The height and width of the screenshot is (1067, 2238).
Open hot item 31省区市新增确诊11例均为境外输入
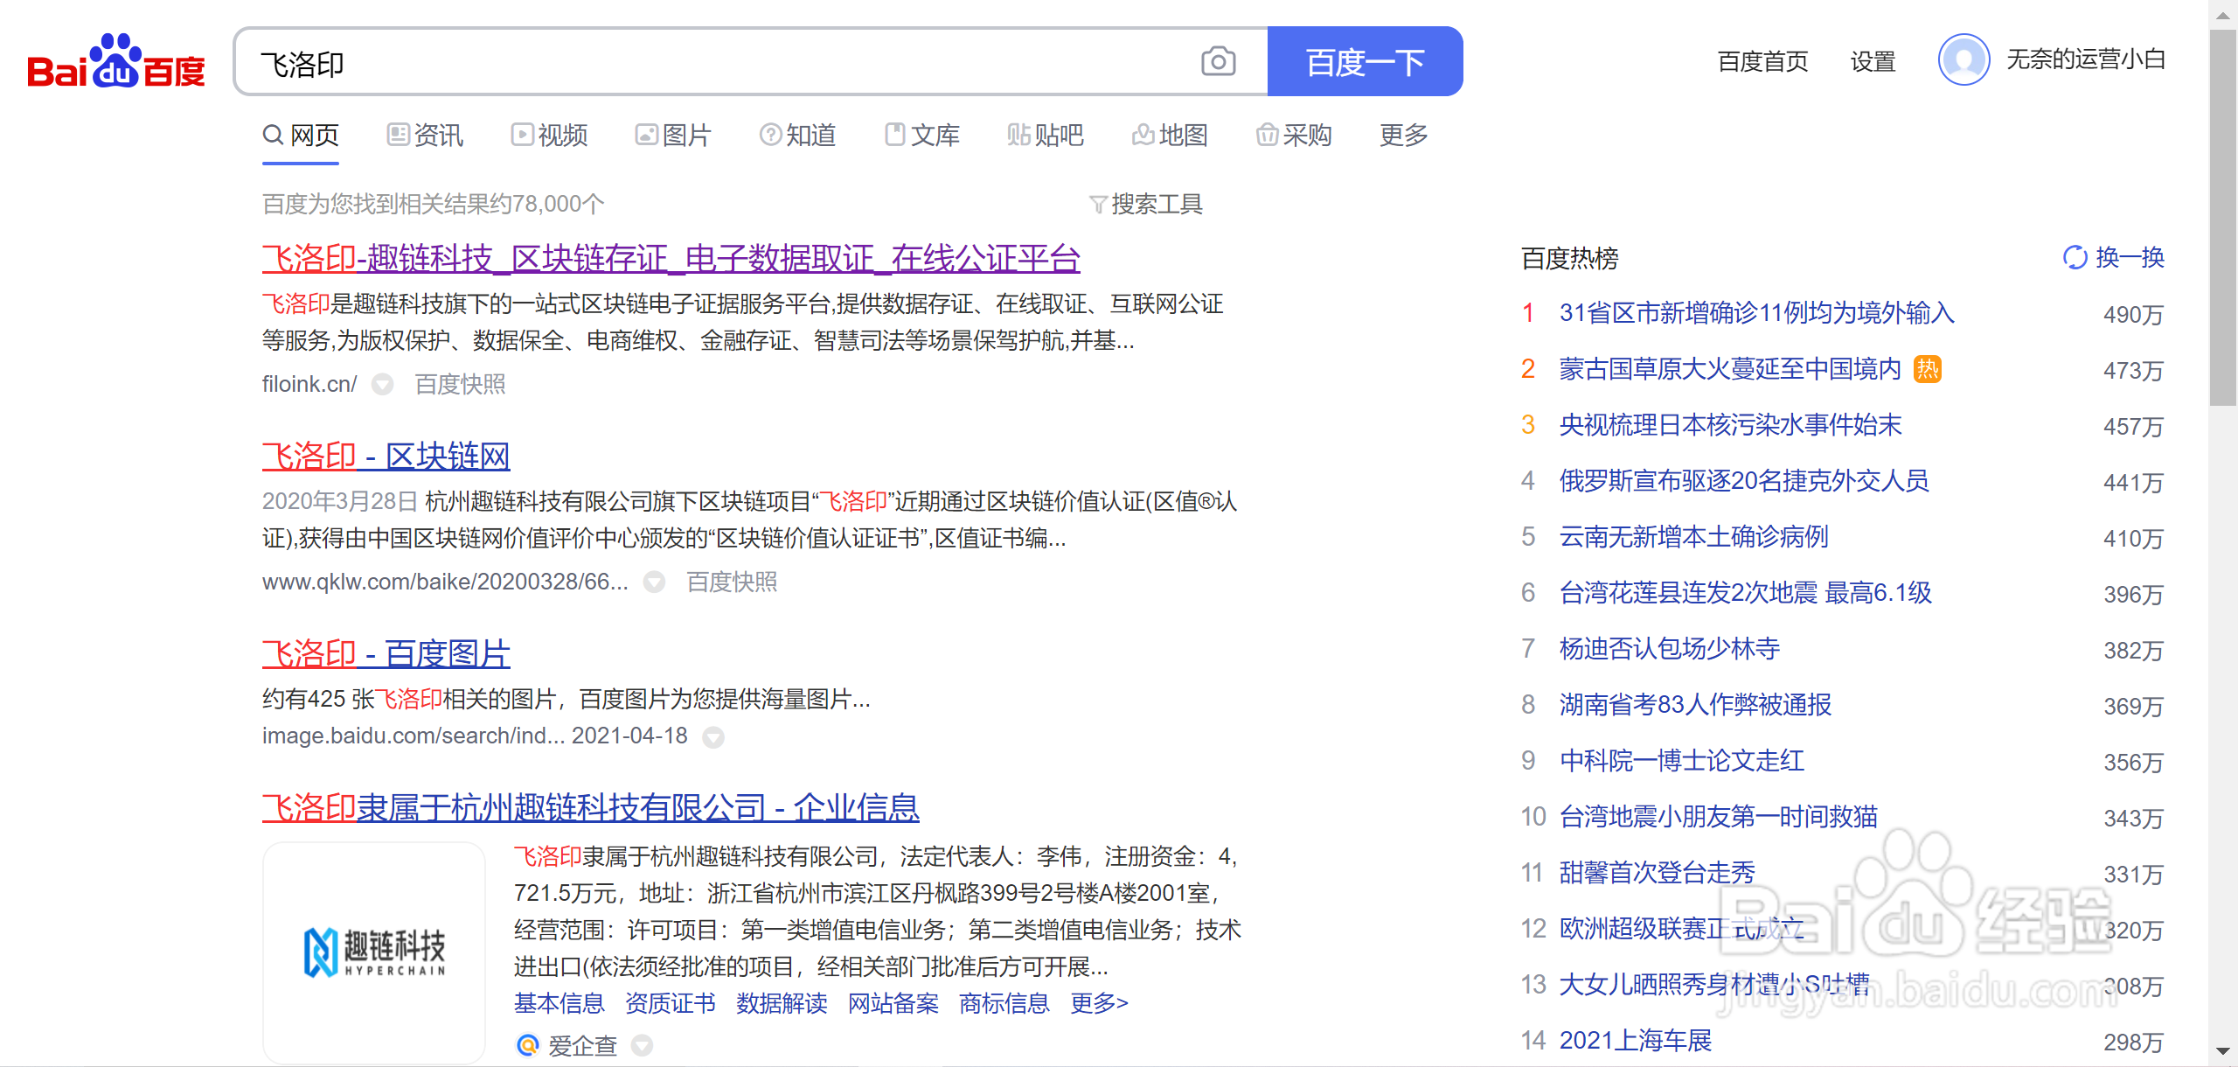pyautogui.click(x=1757, y=313)
